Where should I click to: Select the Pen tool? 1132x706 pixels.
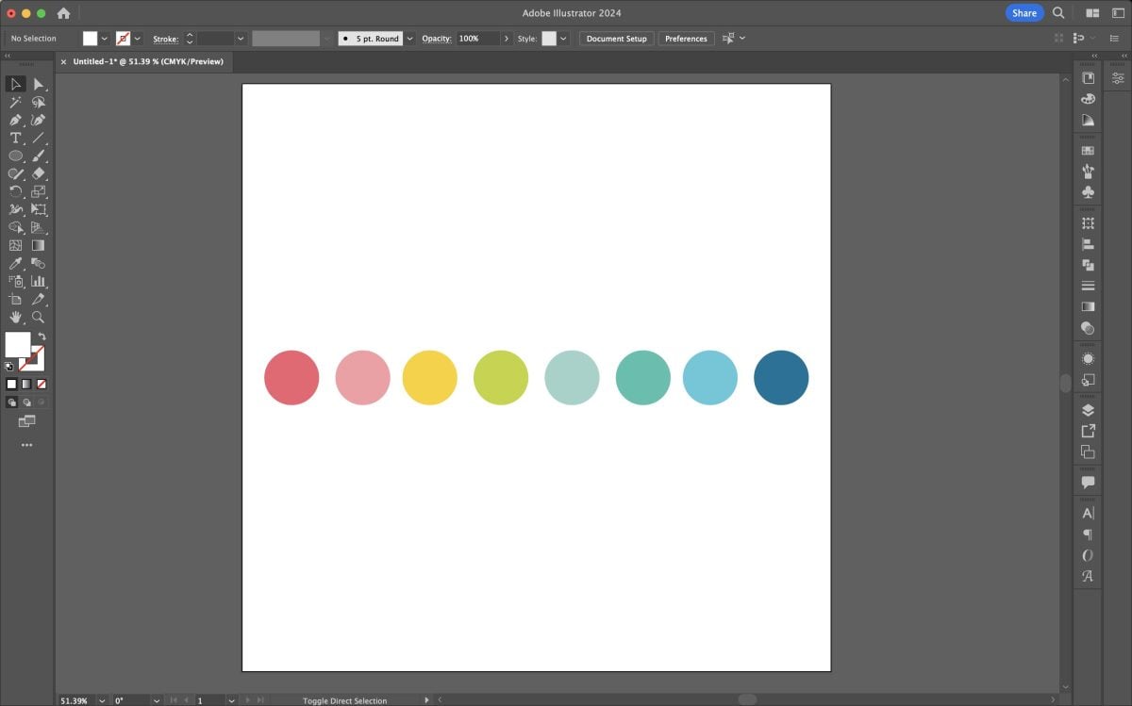point(16,120)
